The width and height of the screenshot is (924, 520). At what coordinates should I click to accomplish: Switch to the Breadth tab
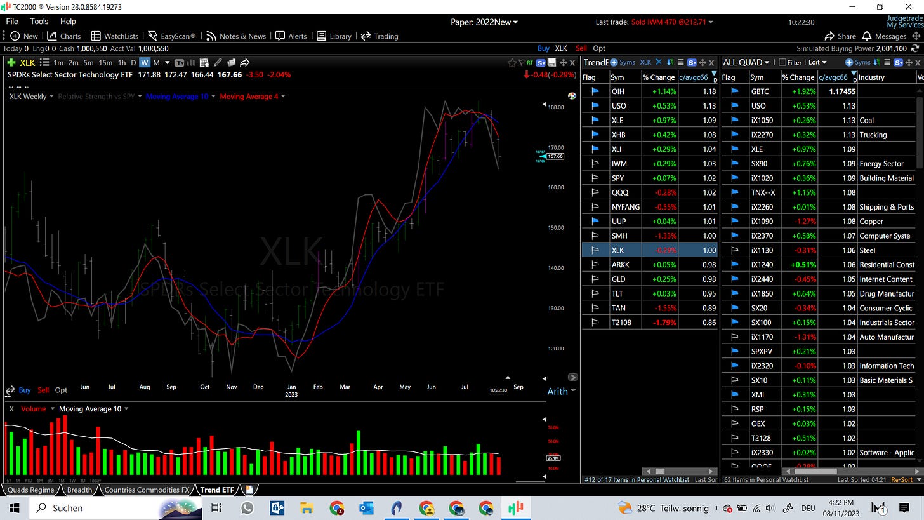tap(79, 490)
